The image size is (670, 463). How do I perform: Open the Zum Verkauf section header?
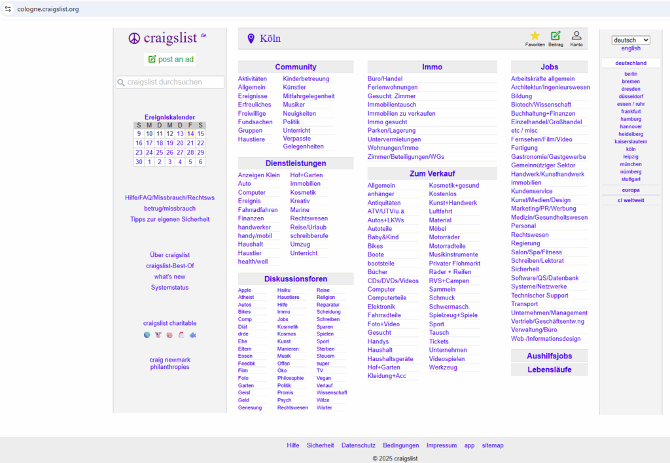point(432,173)
